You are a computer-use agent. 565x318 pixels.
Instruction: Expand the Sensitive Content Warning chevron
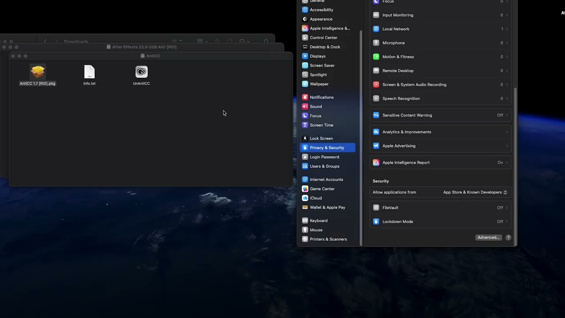(x=507, y=115)
